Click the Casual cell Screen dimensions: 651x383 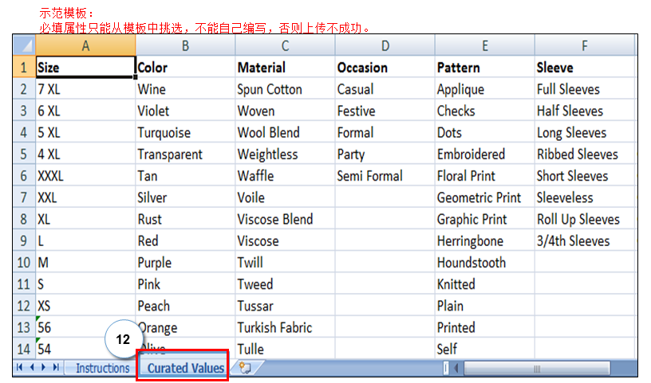pyautogui.click(x=385, y=88)
